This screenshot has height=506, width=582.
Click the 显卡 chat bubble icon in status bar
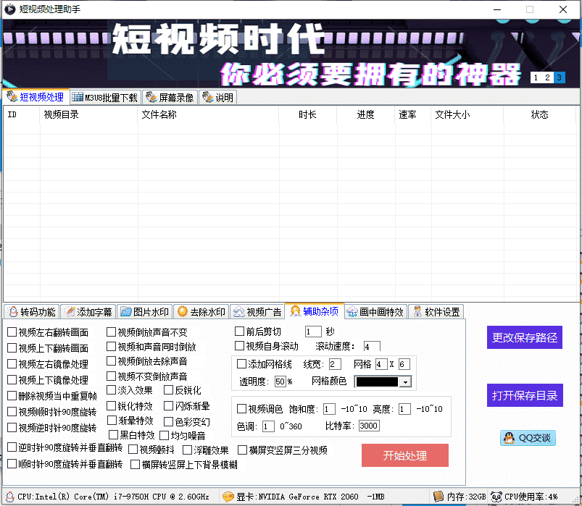tap(228, 497)
